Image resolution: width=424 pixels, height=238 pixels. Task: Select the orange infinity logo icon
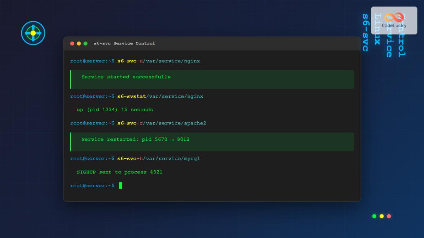(393, 17)
